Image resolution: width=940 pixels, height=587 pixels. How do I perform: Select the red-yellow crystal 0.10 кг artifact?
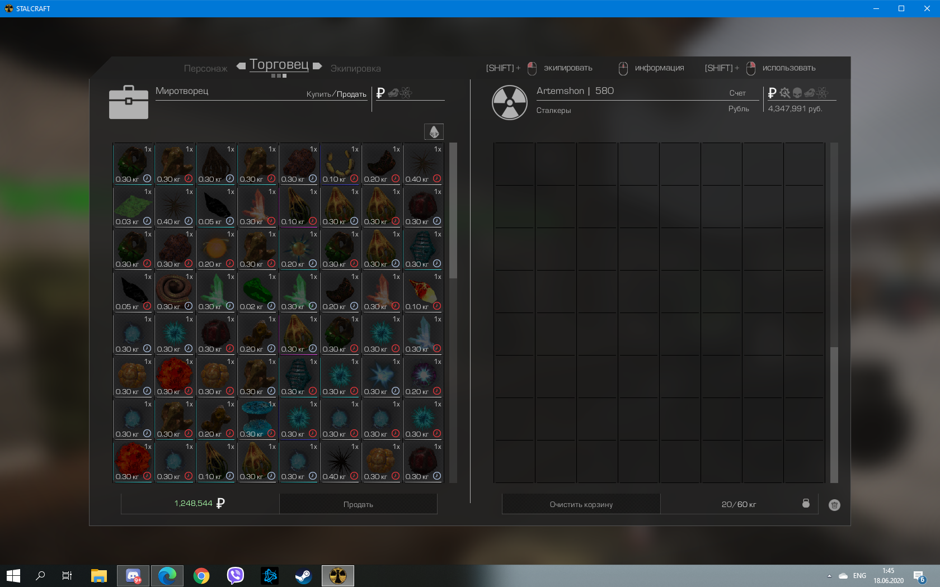[x=423, y=291]
